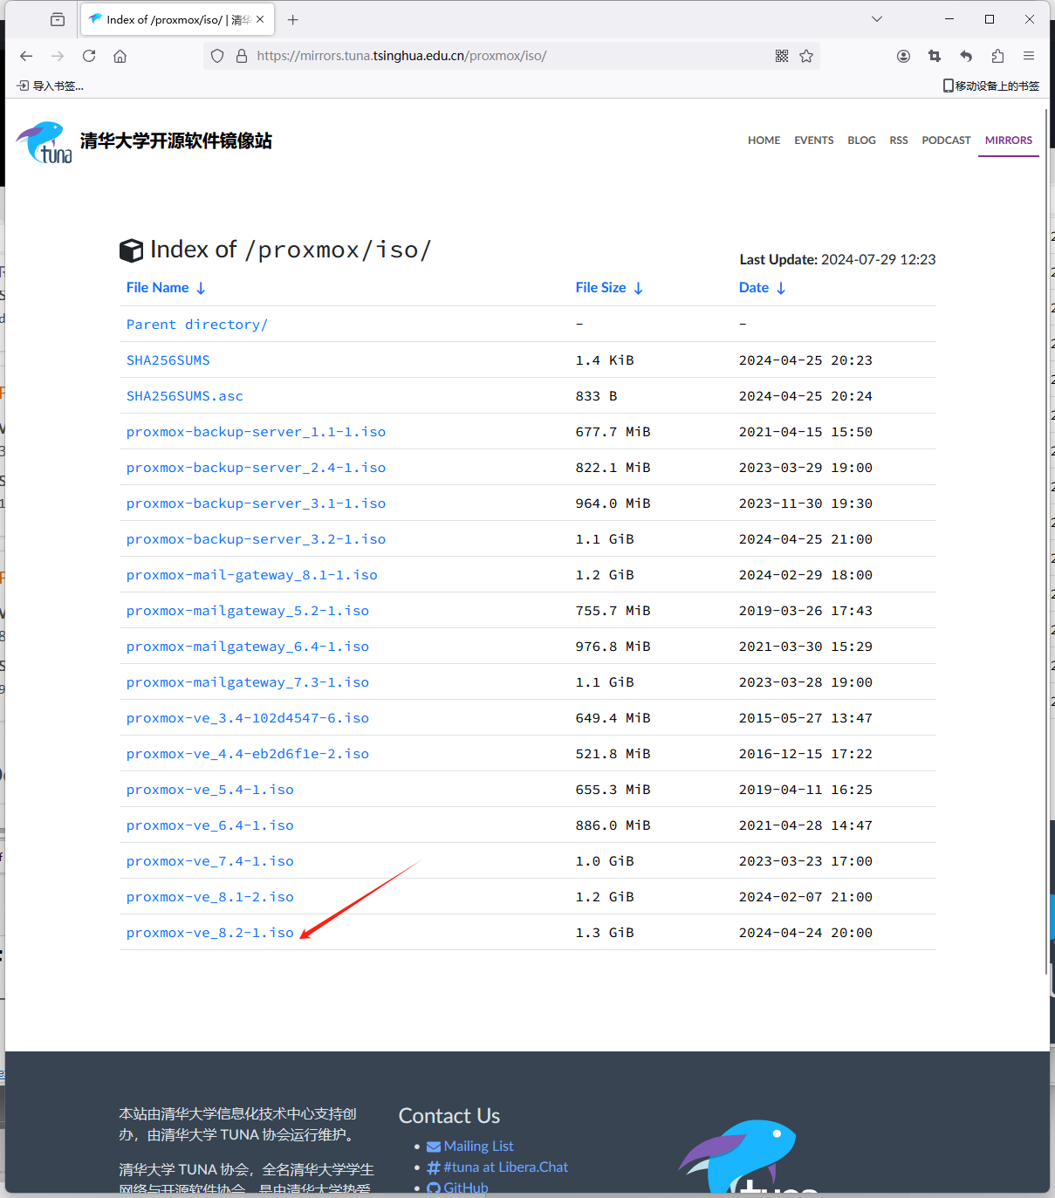Go back with the browser back arrow
1055x1198 pixels.
coord(26,56)
